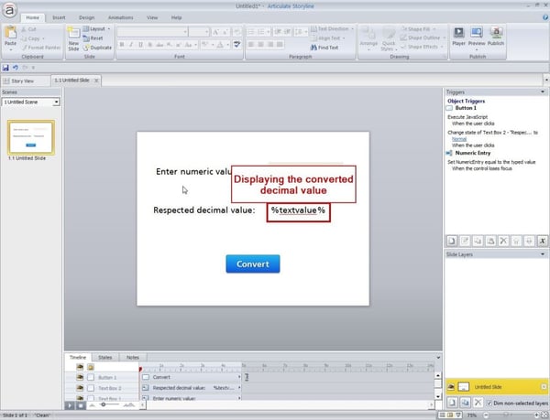Click the Reset slide button
Screen dimensions: 550x420
click(x=93, y=38)
